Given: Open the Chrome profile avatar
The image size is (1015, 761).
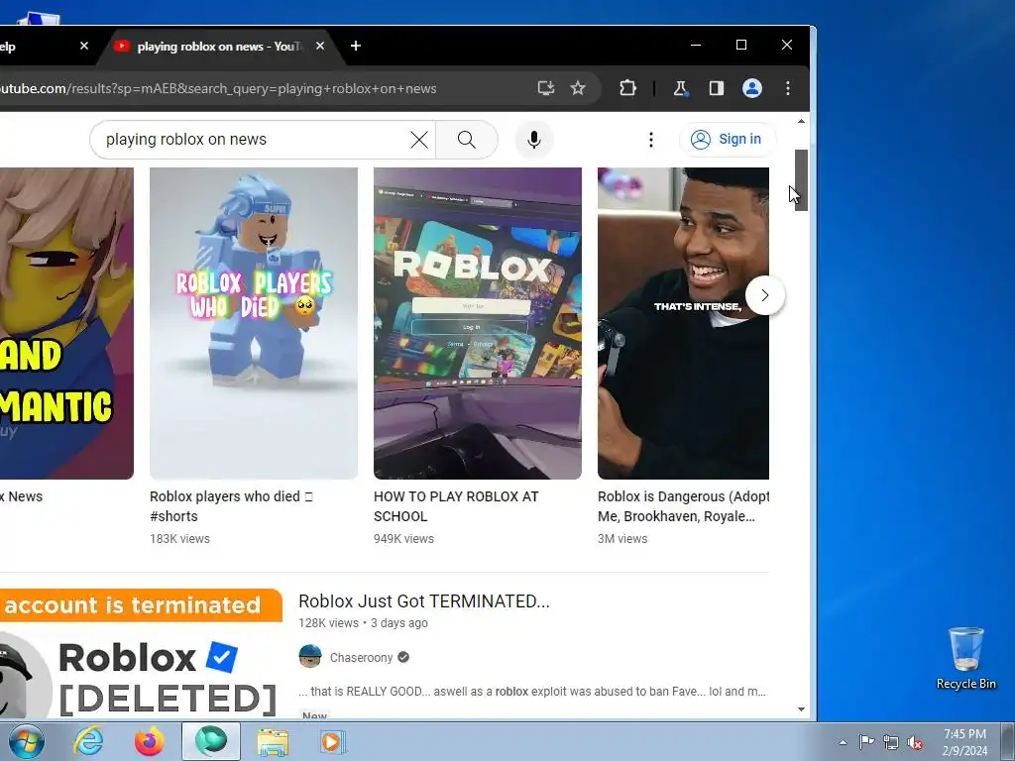Looking at the screenshot, I should tap(751, 88).
